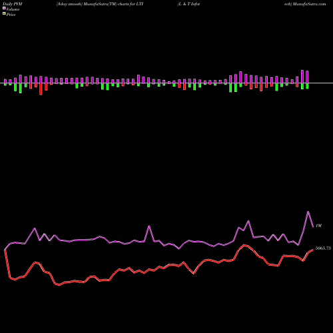Screen dimensions: 333x333
Task: Click the '1M' volume value label
Action: [x=318, y=226]
